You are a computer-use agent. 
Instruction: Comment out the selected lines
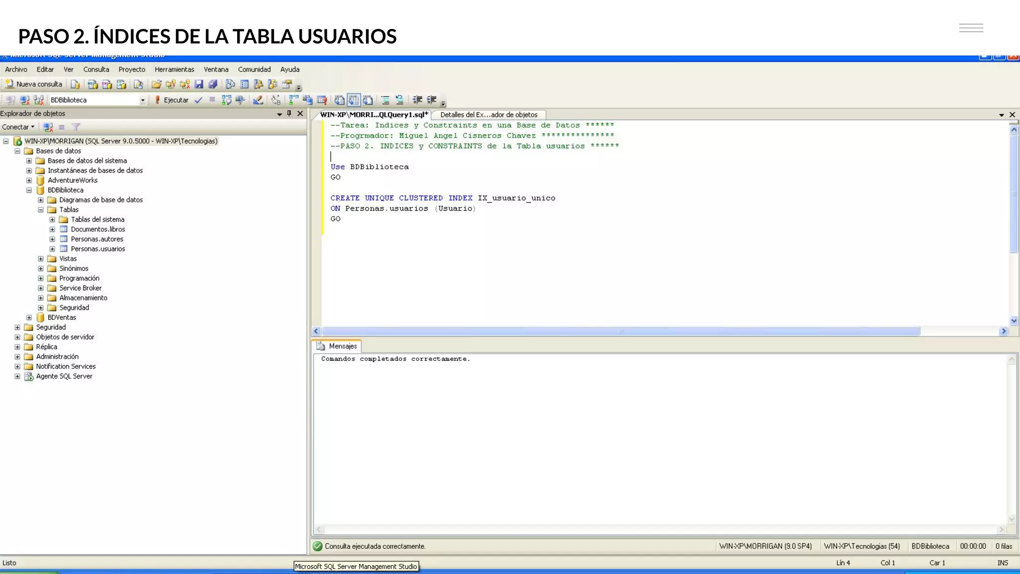pyautogui.click(x=385, y=100)
